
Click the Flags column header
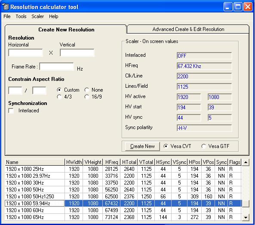pos(235,162)
